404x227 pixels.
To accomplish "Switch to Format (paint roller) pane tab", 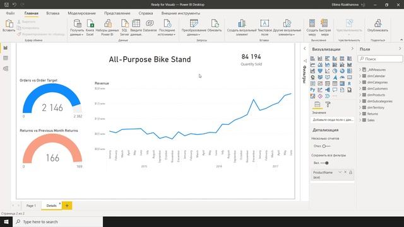I will click(x=328, y=104).
